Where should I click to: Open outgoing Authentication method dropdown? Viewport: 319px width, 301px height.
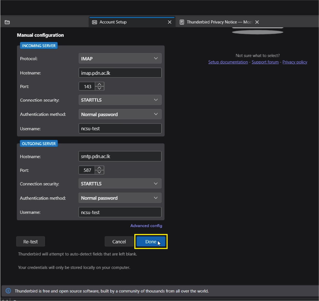pyautogui.click(x=120, y=198)
